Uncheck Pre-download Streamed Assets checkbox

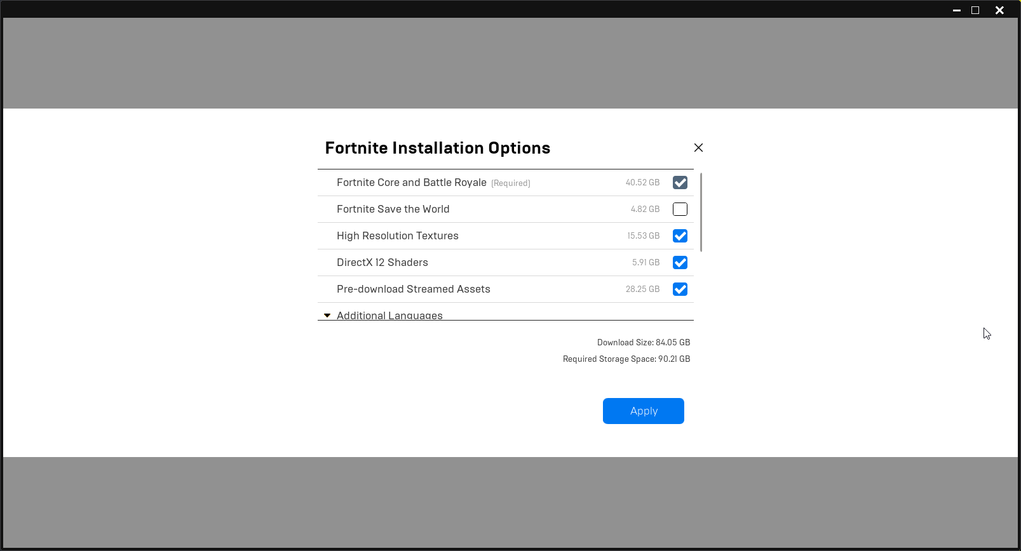point(680,289)
